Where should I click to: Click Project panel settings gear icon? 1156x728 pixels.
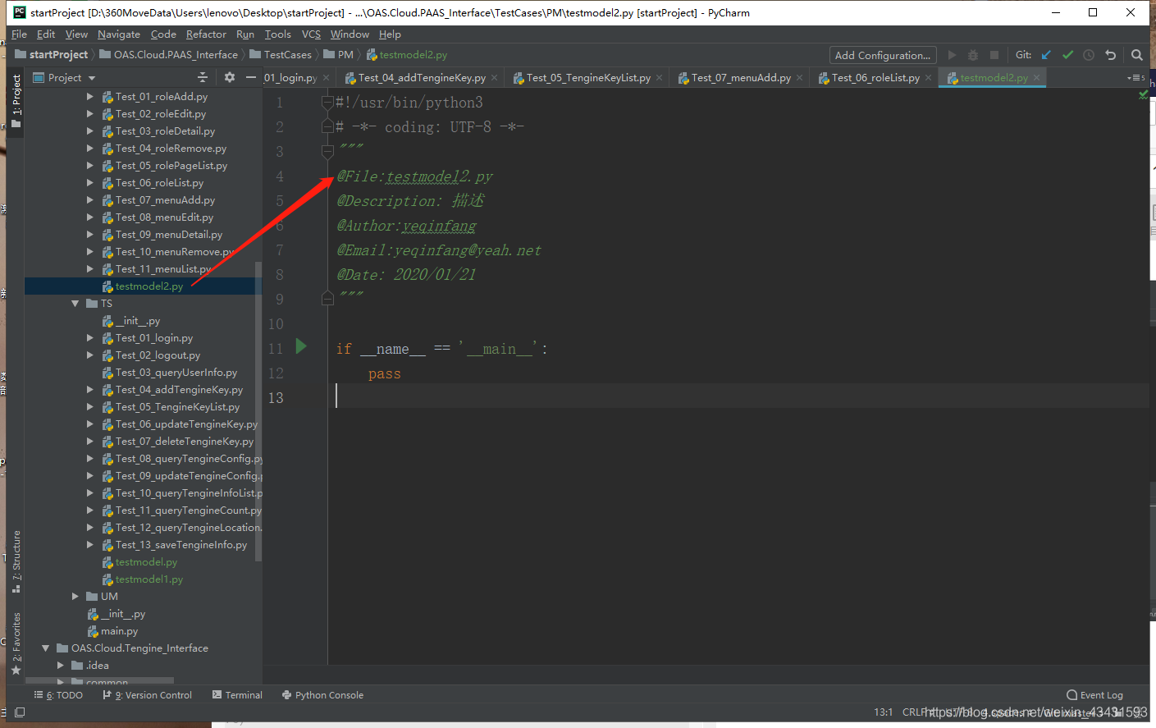(x=229, y=77)
